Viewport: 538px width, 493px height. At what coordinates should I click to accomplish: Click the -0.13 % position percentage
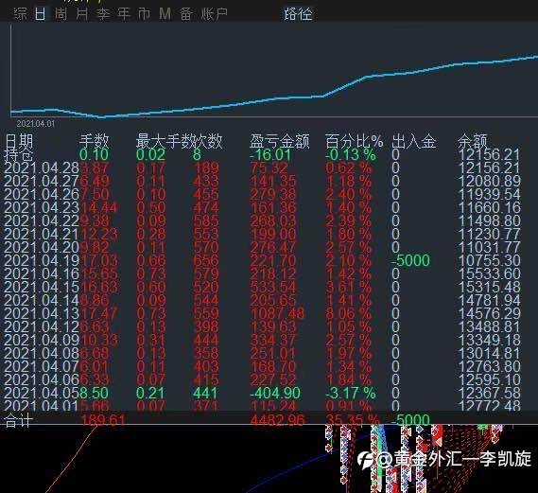[351, 155]
